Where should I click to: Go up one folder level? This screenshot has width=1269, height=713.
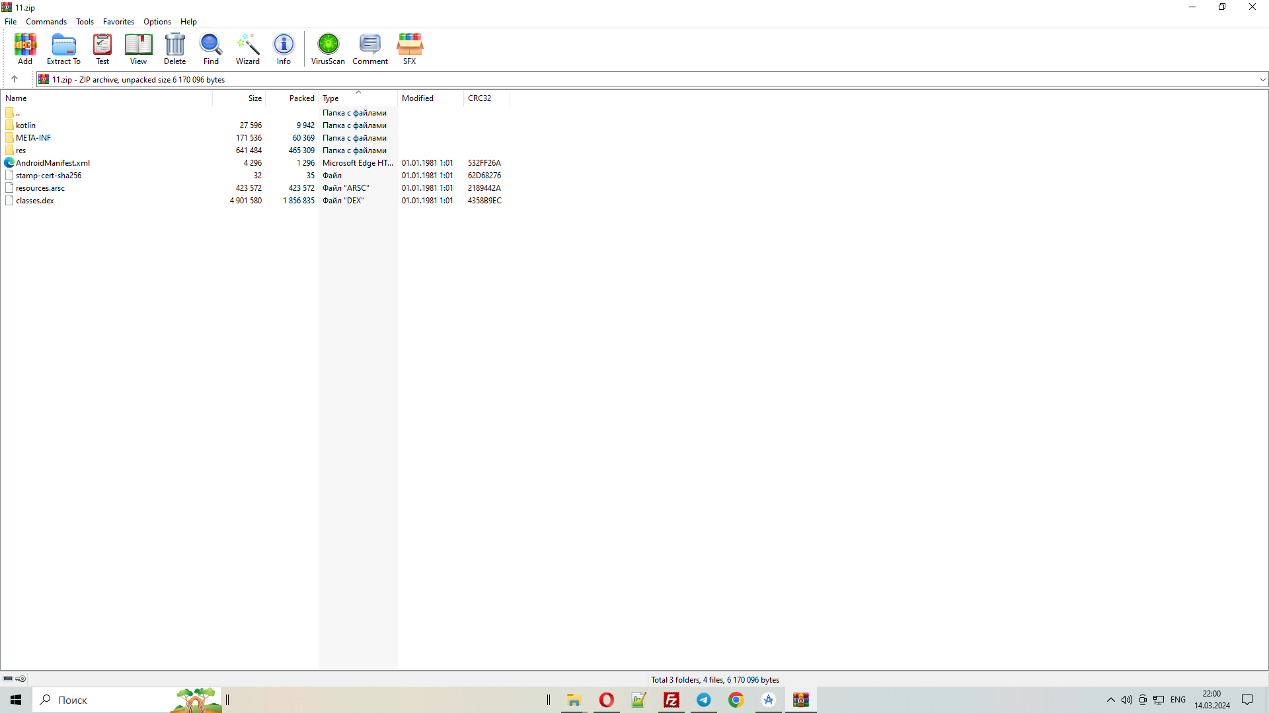coord(15,79)
